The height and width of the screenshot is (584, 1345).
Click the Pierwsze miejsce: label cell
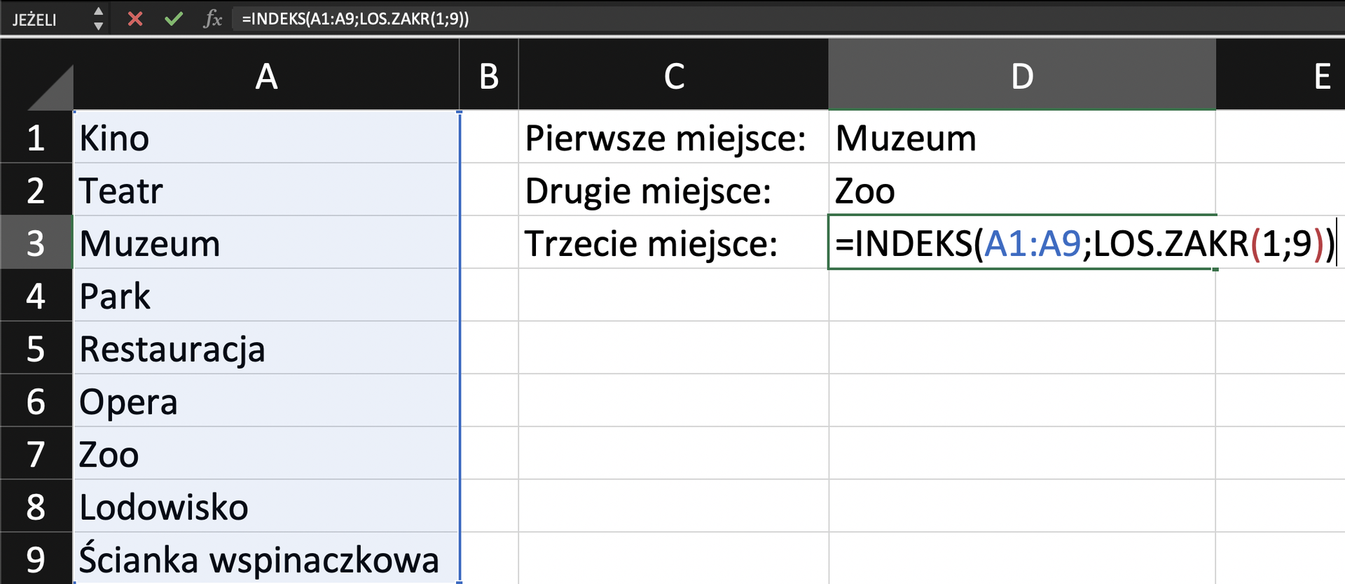(672, 137)
